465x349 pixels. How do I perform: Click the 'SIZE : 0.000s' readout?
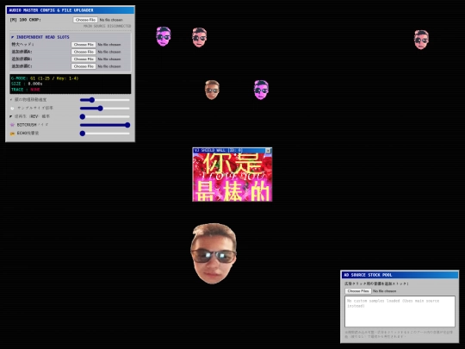pos(27,84)
